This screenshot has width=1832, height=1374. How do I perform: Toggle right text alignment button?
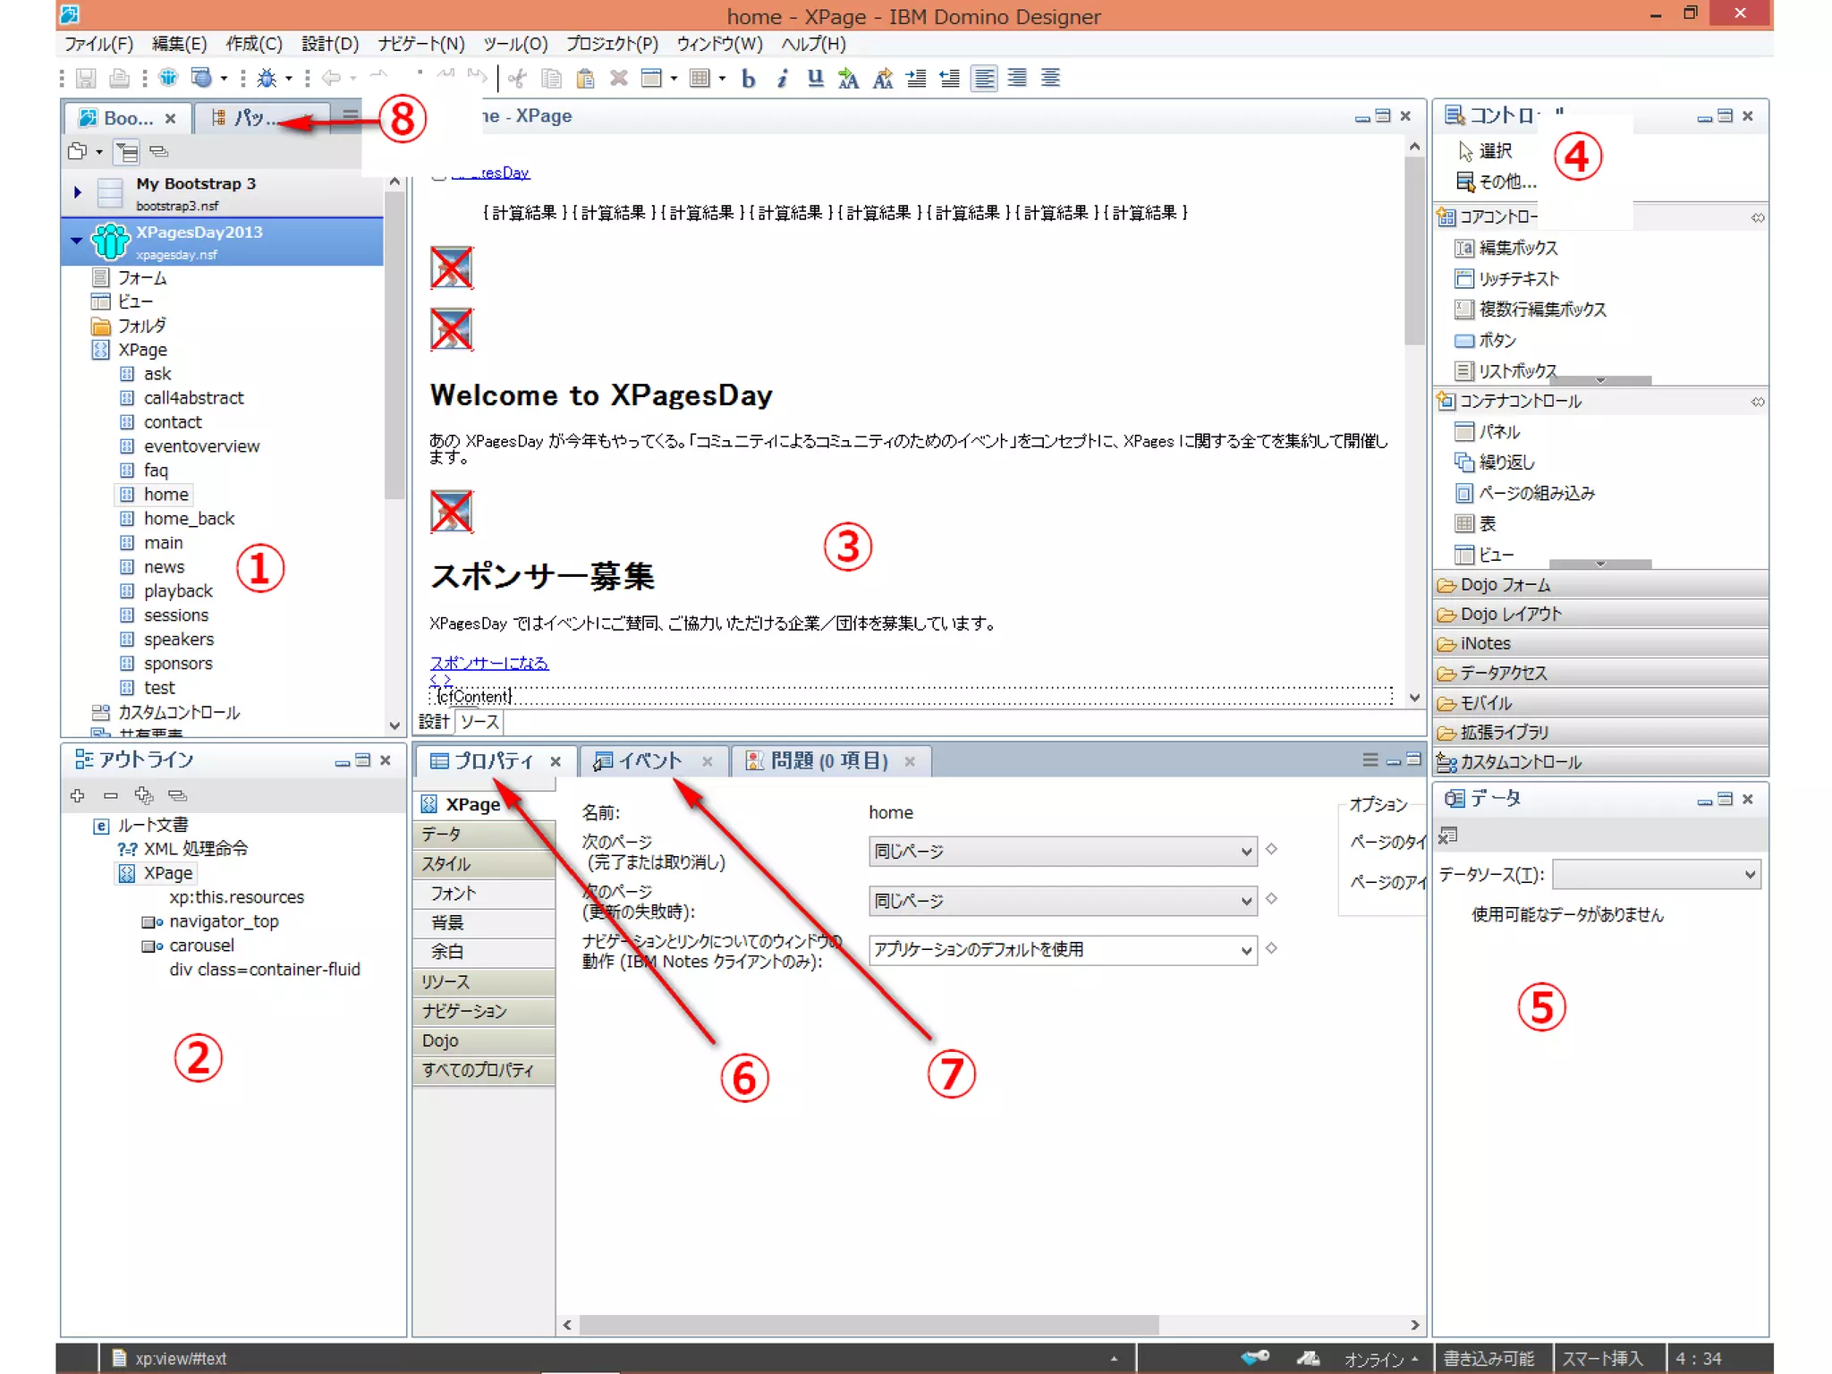tap(1017, 79)
